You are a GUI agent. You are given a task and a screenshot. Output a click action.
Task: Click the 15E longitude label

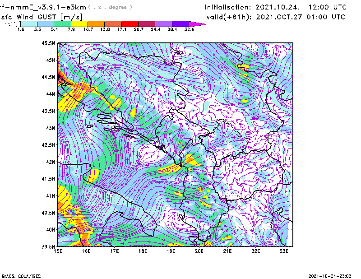58,251
